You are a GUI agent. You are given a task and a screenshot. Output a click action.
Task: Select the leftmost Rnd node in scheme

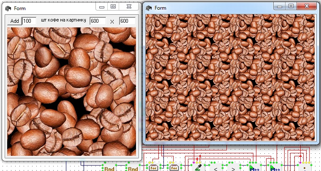tap(109, 168)
